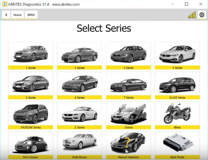Pick the 3 Series sedan image

(x=129, y=54)
